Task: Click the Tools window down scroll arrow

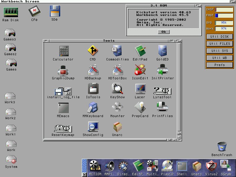Action: 179,137
